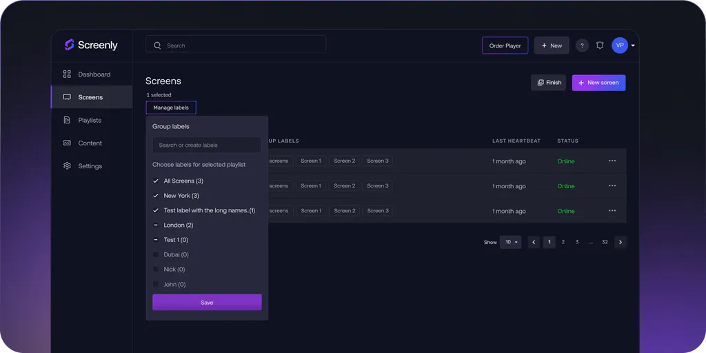Click the Screenly logo icon
706x353 pixels.
69,45
